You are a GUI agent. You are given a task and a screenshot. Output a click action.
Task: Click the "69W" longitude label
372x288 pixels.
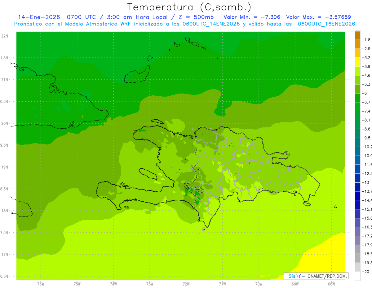click(295, 284)
